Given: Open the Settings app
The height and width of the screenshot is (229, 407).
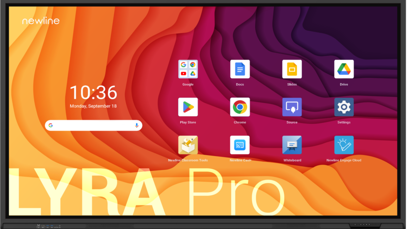Looking at the screenshot, I should 344,107.
